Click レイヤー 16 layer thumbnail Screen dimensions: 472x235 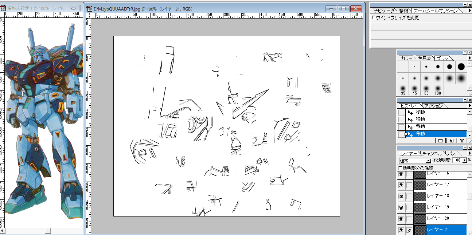(420, 174)
